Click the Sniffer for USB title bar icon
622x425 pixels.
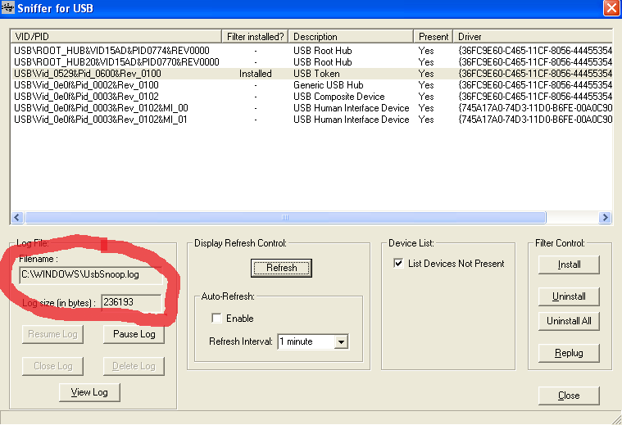[10, 9]
